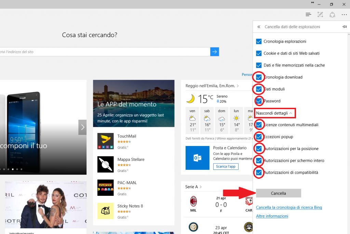The height and width of the screenshot is (234, 350).
Task: Open the Hub icon in toolbar
Action: pyautogui.click(x=308, y=15)
